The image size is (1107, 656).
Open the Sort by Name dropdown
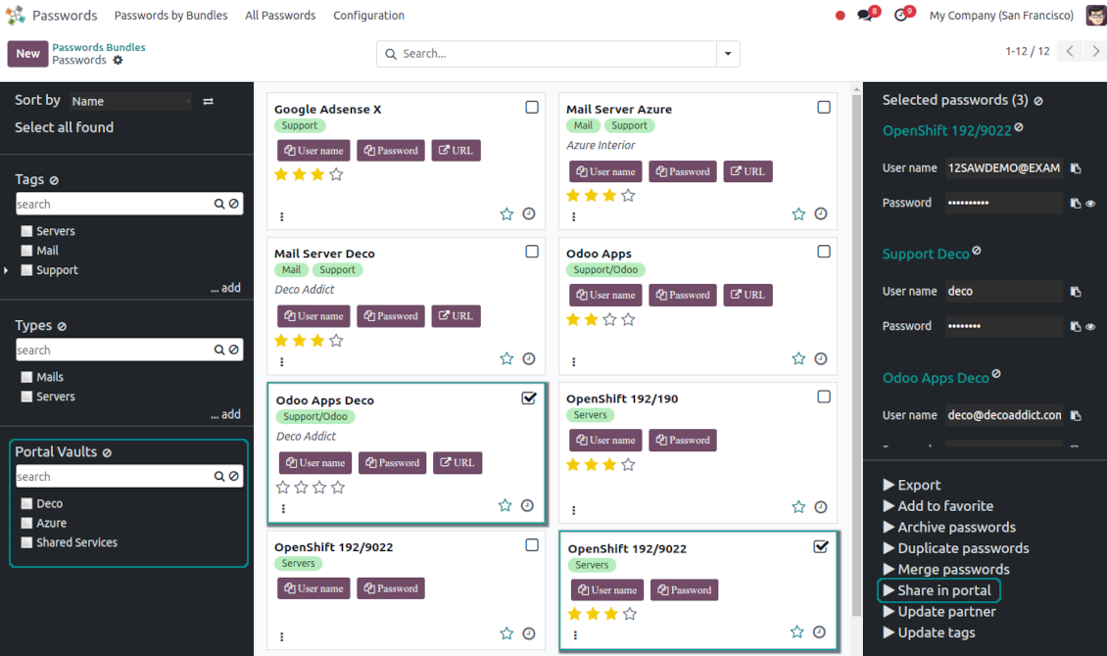tap(130, 101)
